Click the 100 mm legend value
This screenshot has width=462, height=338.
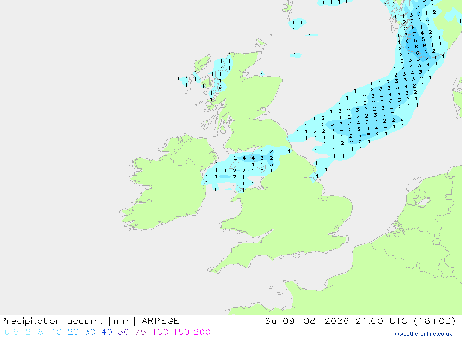[x=160, y=332]
